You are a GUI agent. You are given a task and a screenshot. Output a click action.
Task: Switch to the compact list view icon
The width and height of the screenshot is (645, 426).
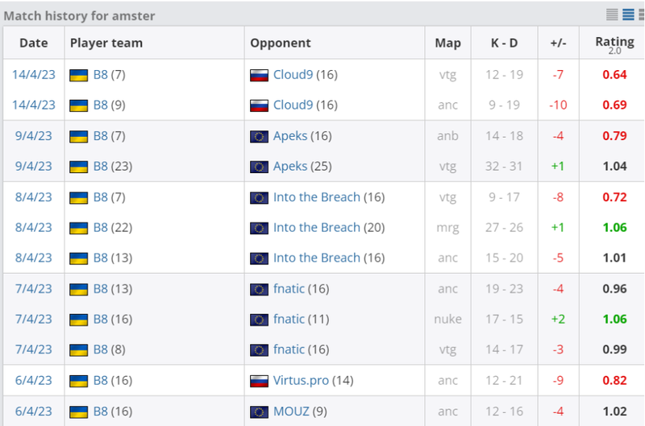(612, 14)
